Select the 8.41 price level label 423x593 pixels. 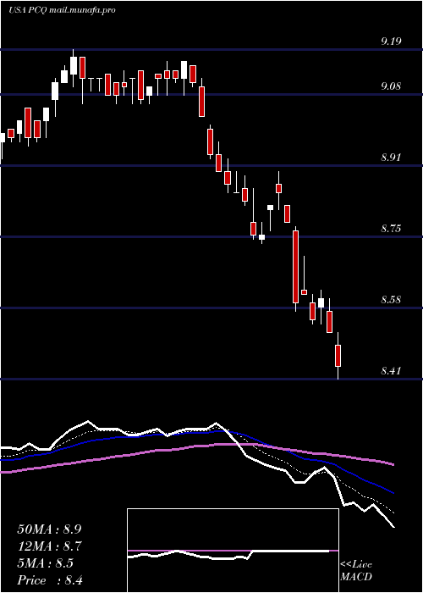tap(391, 371)
